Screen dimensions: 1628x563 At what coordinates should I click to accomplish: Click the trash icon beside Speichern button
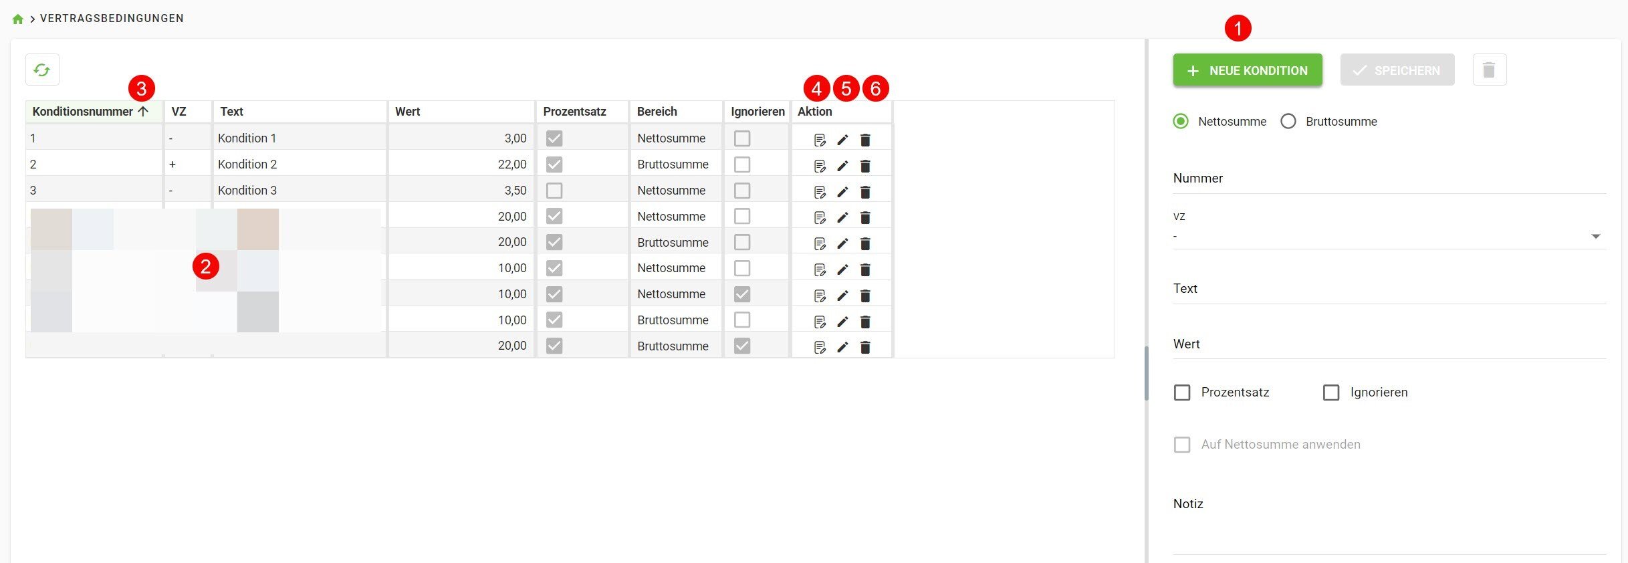pyautogui.click(x=1489, y=70)
